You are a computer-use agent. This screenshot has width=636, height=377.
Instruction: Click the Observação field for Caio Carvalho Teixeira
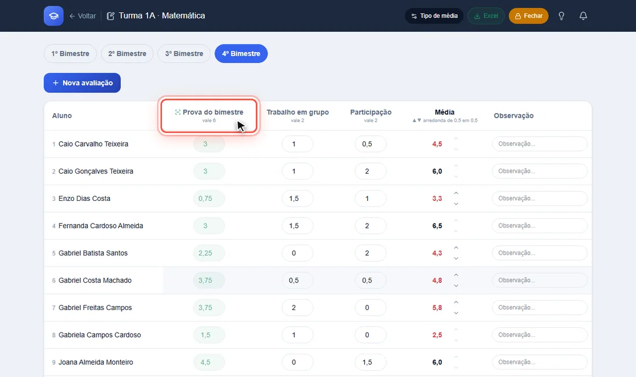click(x=539, y=144)
